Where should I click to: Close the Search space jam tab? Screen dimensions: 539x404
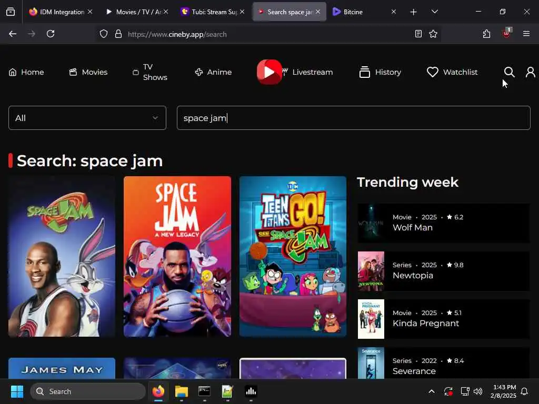[x=318, y=12]
